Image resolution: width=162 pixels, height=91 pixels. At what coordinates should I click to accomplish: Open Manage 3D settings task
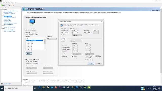coord(8,12)
